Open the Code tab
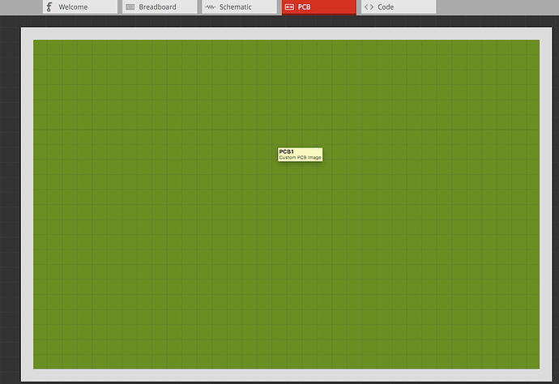559x384 pixels. (399, 6)
